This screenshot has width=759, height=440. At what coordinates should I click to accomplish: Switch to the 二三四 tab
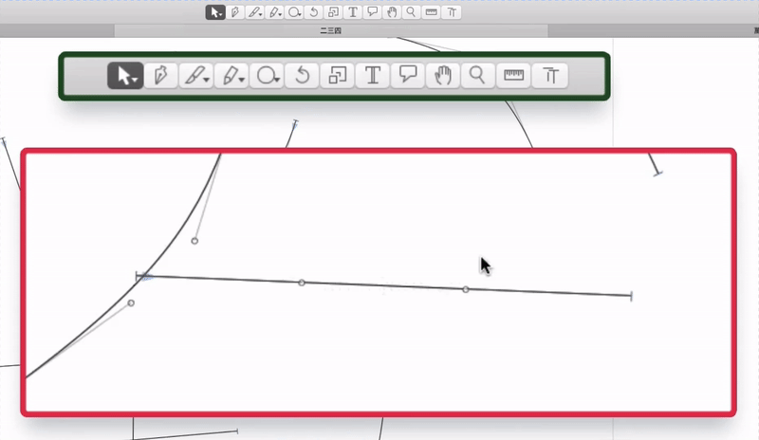coord(329,31)
